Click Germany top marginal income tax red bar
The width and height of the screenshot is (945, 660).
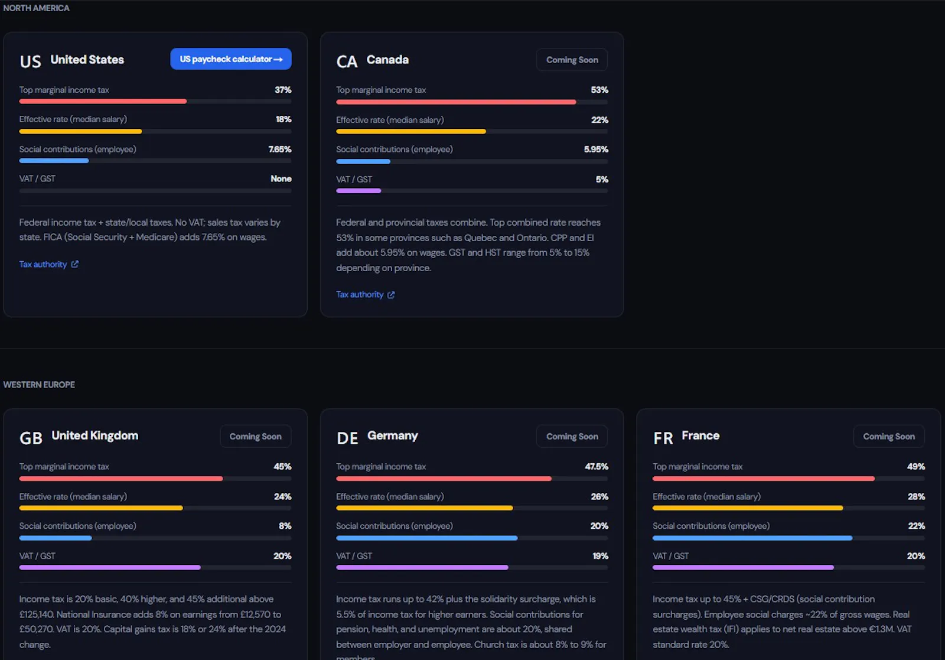tap(444, 479)
